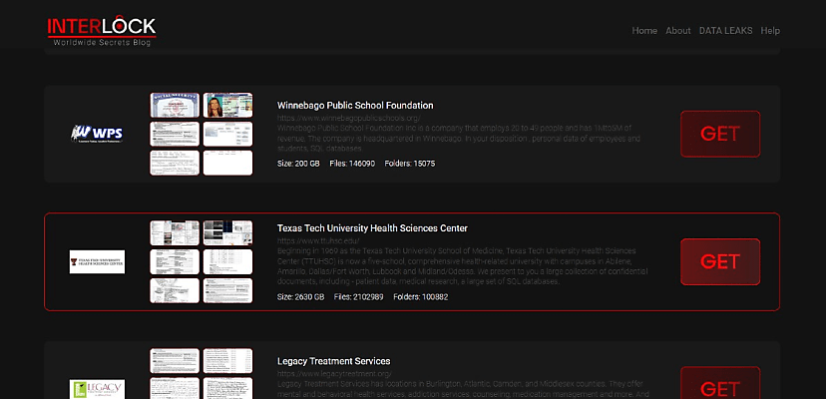
Task: Open Texas Tech middle-right table thumbnail
Action: [227, 262]
